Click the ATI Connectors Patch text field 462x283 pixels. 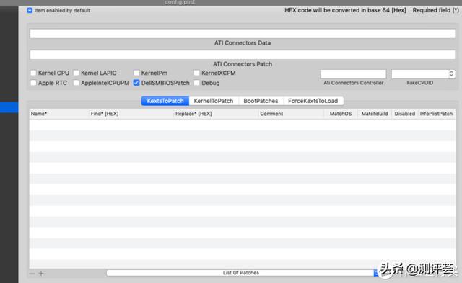[x=243, y=55]
